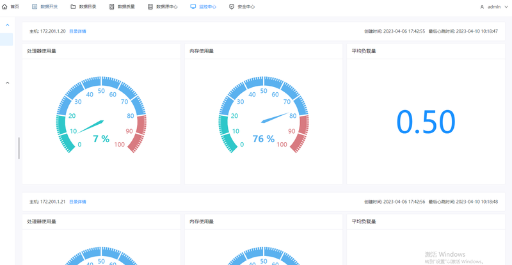This screenshot has height=265, width=512.
Task: Open 目录详情 link for host 172.201.1.21
Action: 77,202
